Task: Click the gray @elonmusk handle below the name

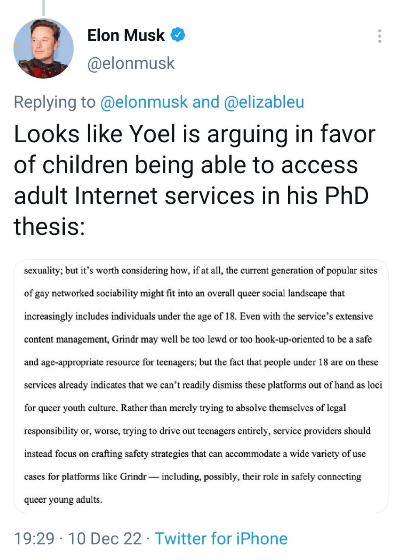Action: (131, 63)
